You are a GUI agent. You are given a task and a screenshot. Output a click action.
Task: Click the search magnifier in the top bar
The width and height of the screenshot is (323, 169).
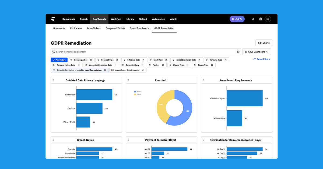click(x=253, y=19)
